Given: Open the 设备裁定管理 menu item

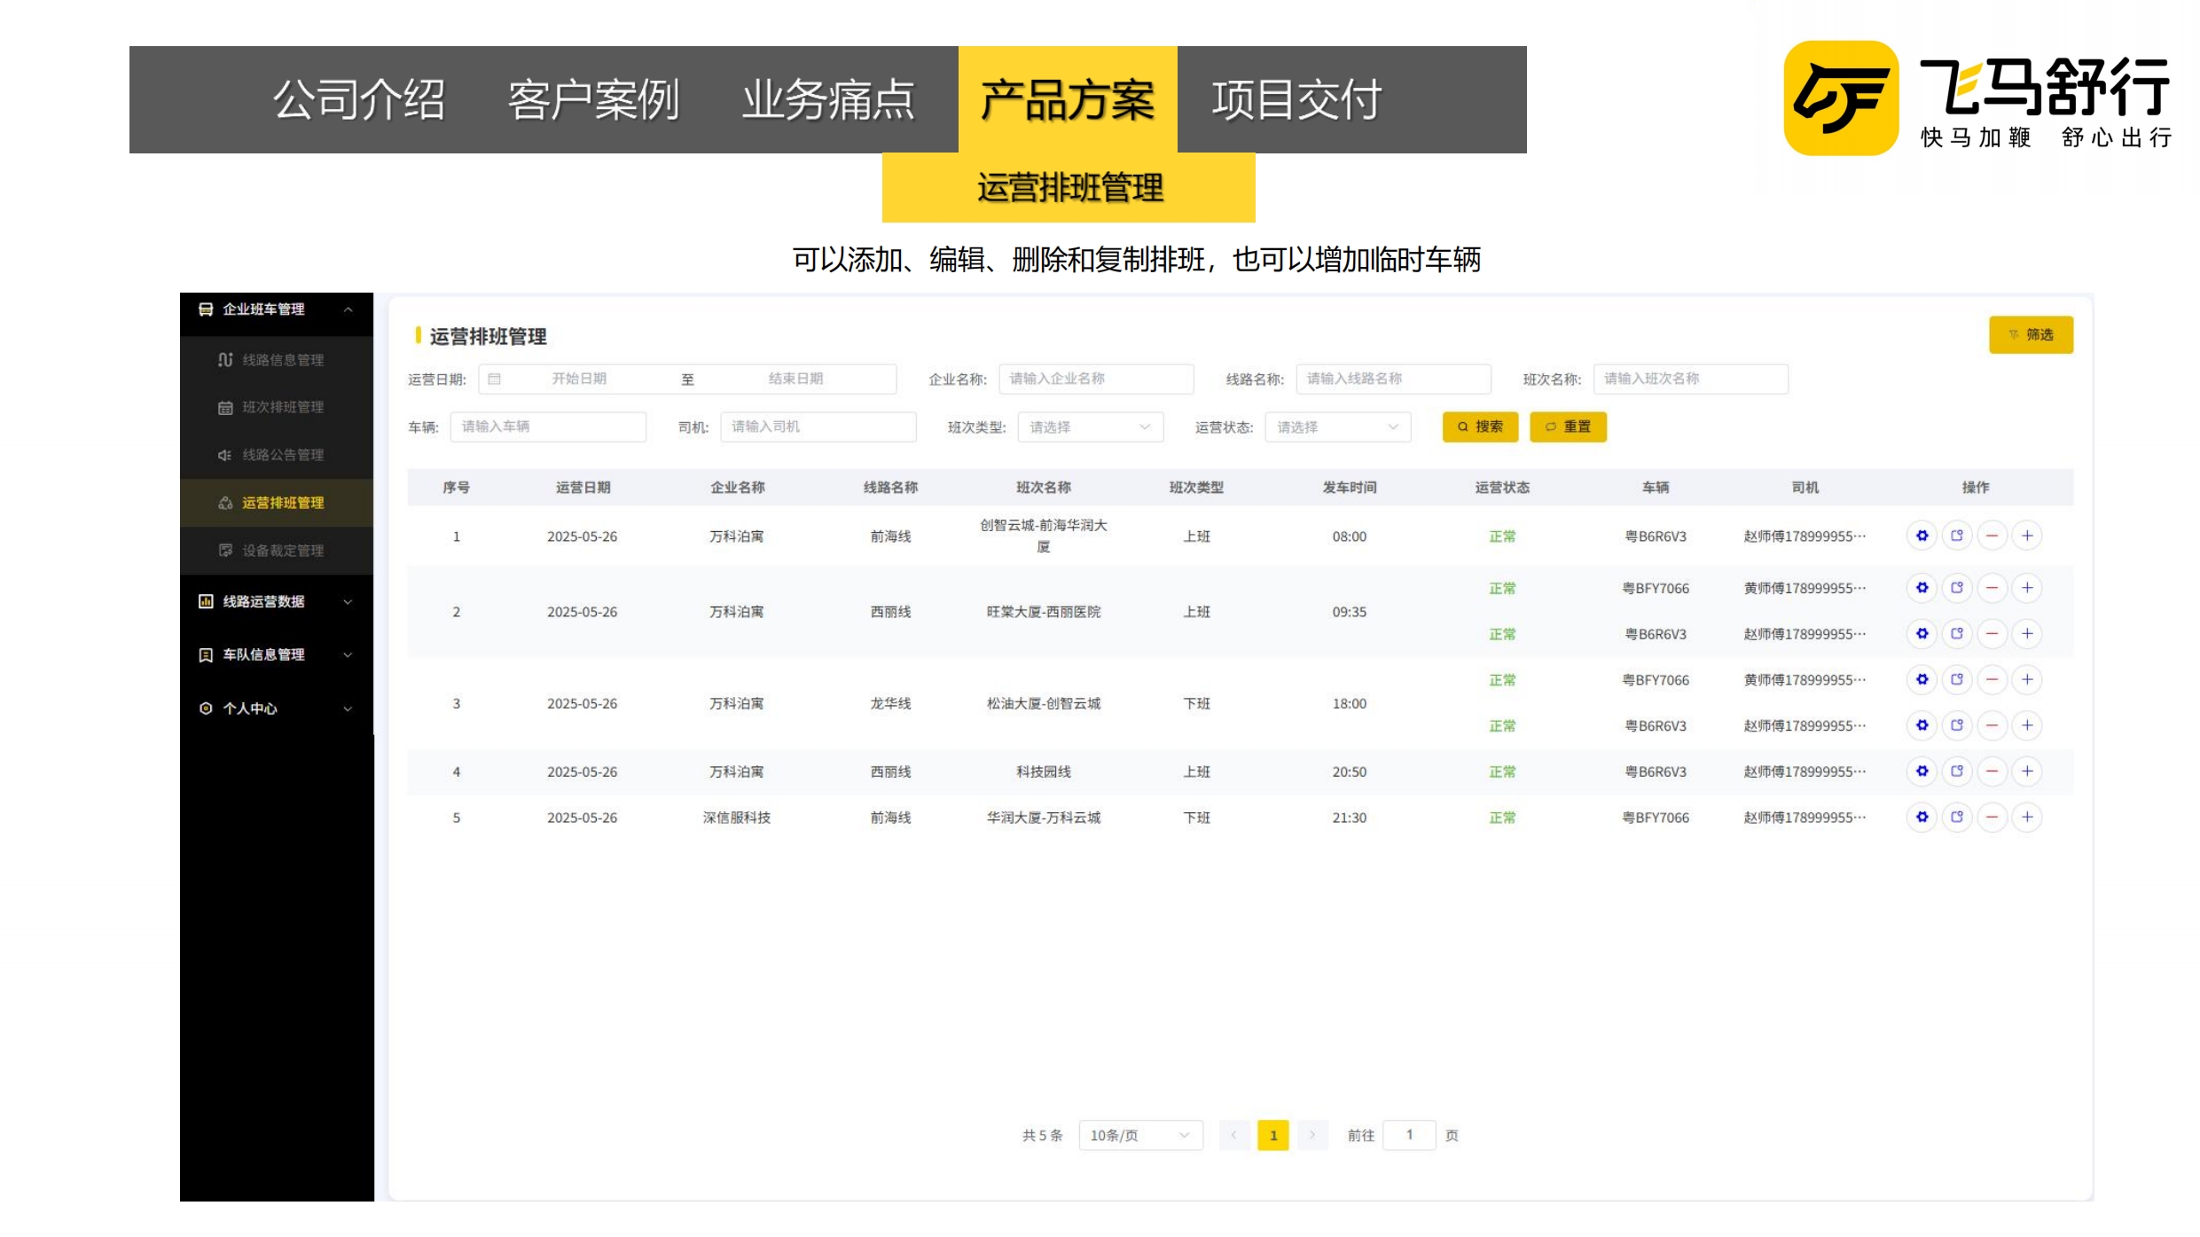Looking at the screenshot, I should point(277,551).
